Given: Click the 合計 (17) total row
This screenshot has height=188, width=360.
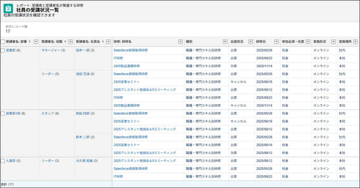Looking at the screenshot, I should (x=7, y=184).
